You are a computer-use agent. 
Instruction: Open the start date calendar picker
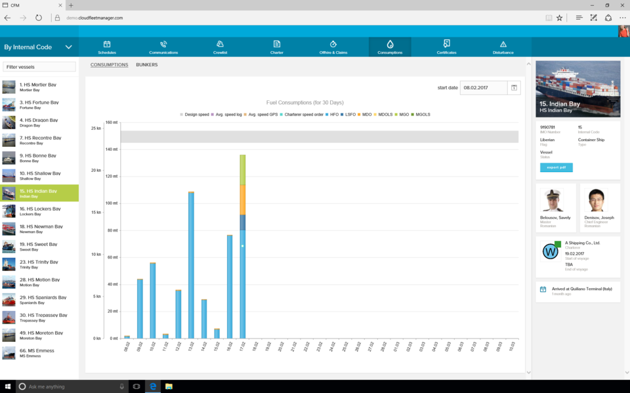point(514,88)
